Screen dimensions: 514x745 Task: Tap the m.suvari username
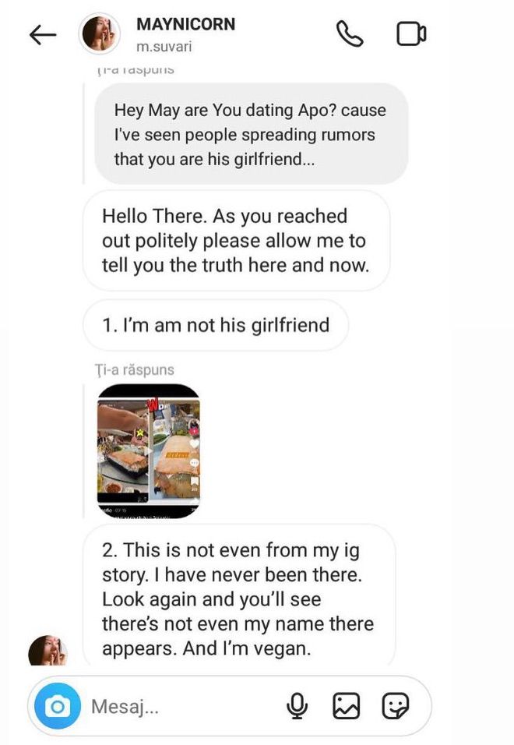pos(164,47)
